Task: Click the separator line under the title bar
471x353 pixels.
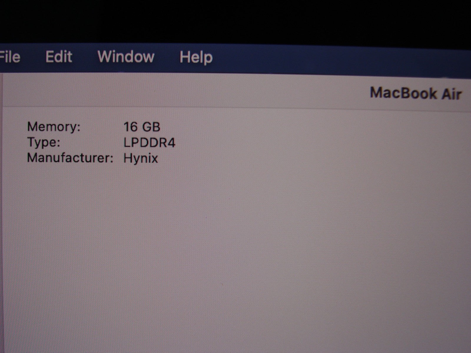Action: point(235,106)
